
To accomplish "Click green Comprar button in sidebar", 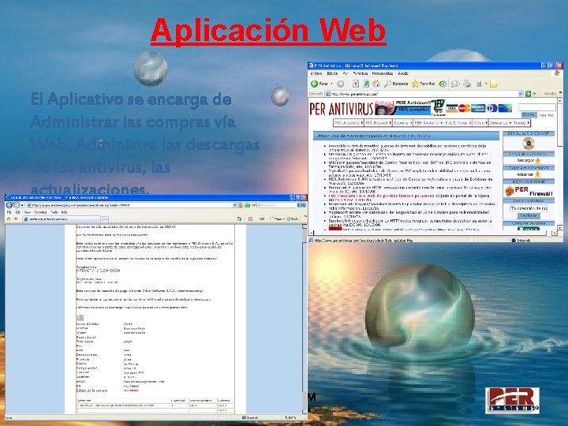I will point(529,229).
